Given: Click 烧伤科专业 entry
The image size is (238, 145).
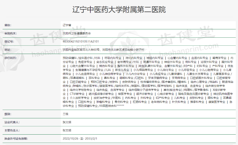Looking at the screenshot, I should pos(106,66).
